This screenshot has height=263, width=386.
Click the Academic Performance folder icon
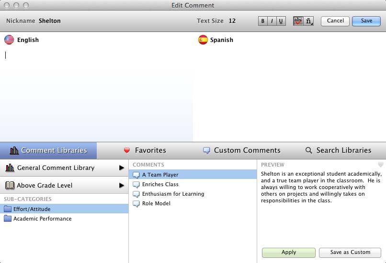[8, 219]
